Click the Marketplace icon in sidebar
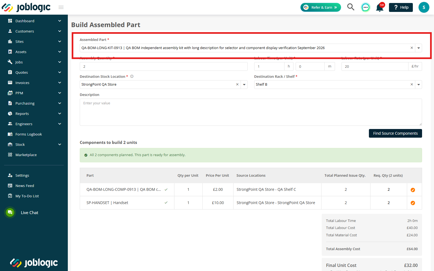Viewport: 434px width, 271px height. (x=10, y=155)
